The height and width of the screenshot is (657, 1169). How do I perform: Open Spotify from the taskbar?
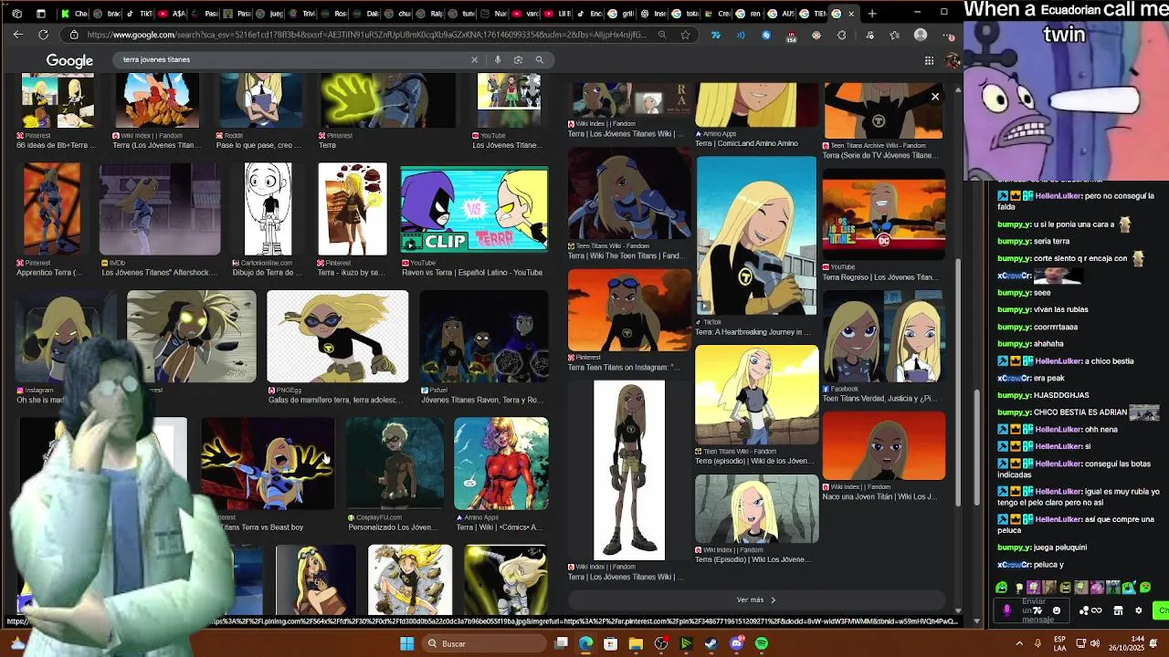tap(761, 643)
